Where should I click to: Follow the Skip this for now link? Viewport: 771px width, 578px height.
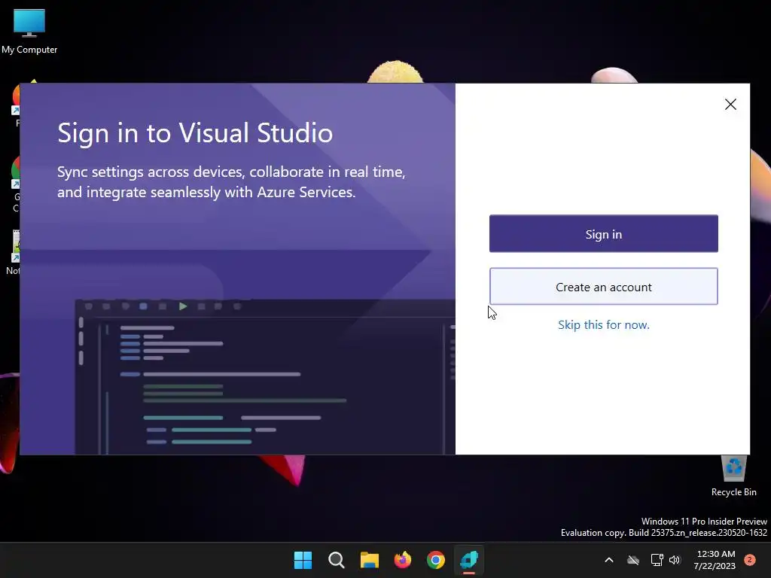(x=603, y=325)
